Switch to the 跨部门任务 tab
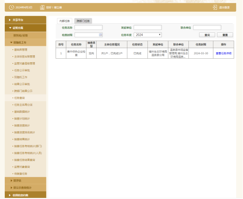Screen dimensions: 243x199 coord(83,21)
